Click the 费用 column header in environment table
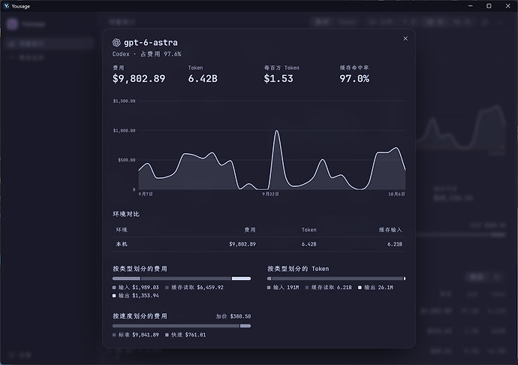518x365 pixels. pyautogui.click(x=250, y=230)
